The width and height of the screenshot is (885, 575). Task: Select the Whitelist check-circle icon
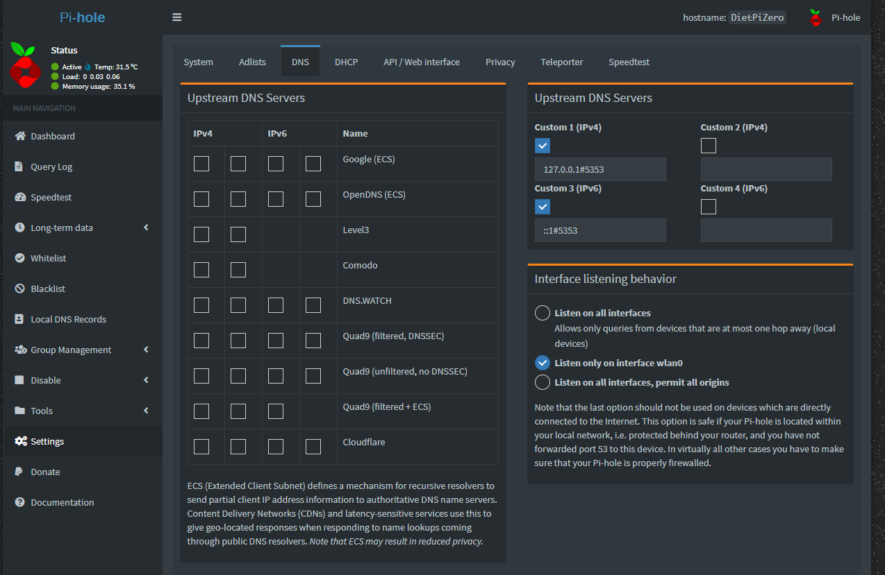pyautogui.click(x=19, y=258)
